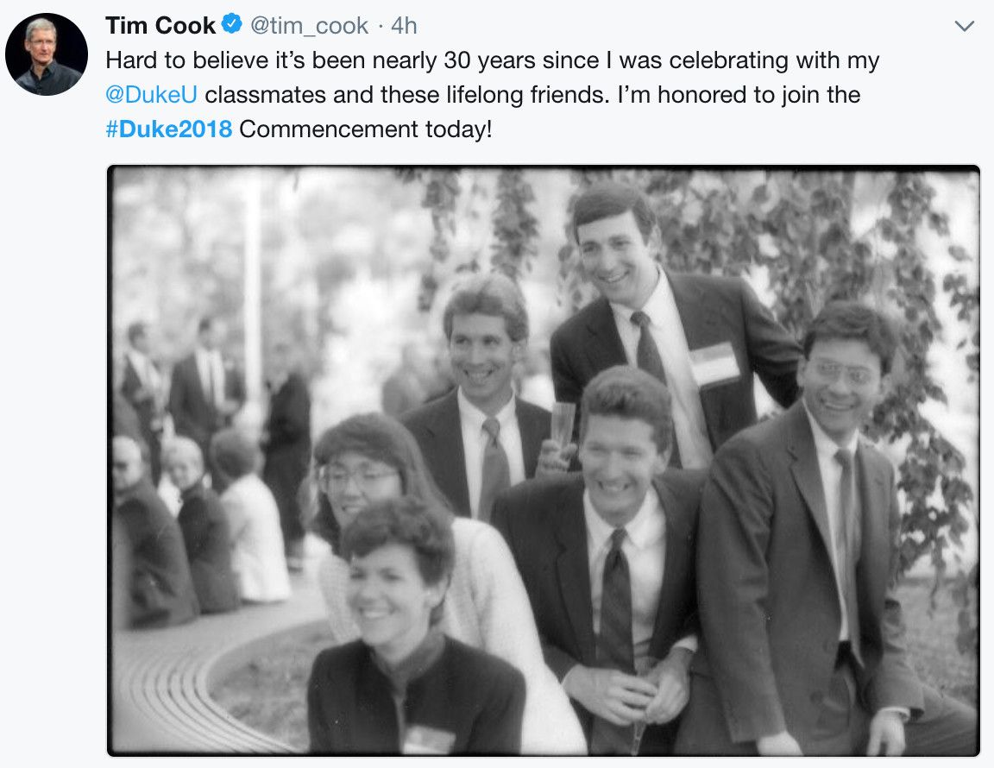Click the blue verified badge icon
The image size is (994, 768).
coord(232,25)
